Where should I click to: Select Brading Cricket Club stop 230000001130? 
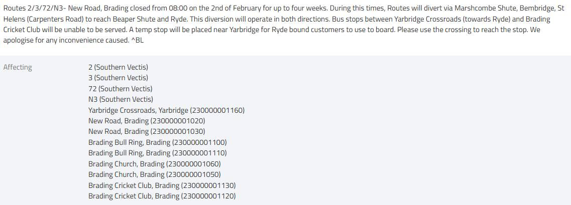point(162,185)
